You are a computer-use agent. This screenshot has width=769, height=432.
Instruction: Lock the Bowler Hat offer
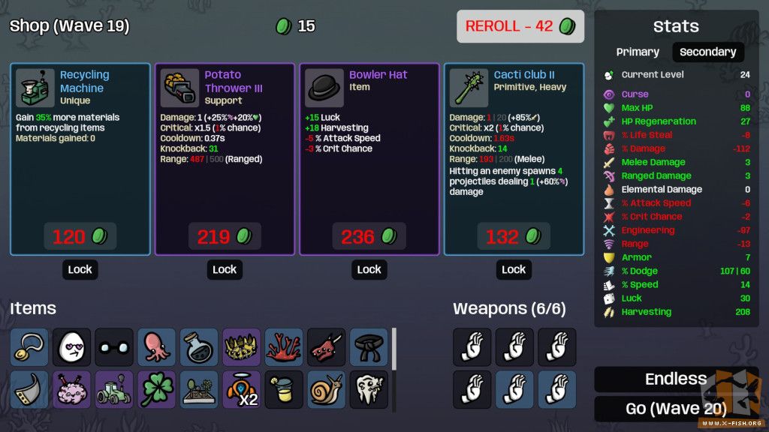click(369, 270)
